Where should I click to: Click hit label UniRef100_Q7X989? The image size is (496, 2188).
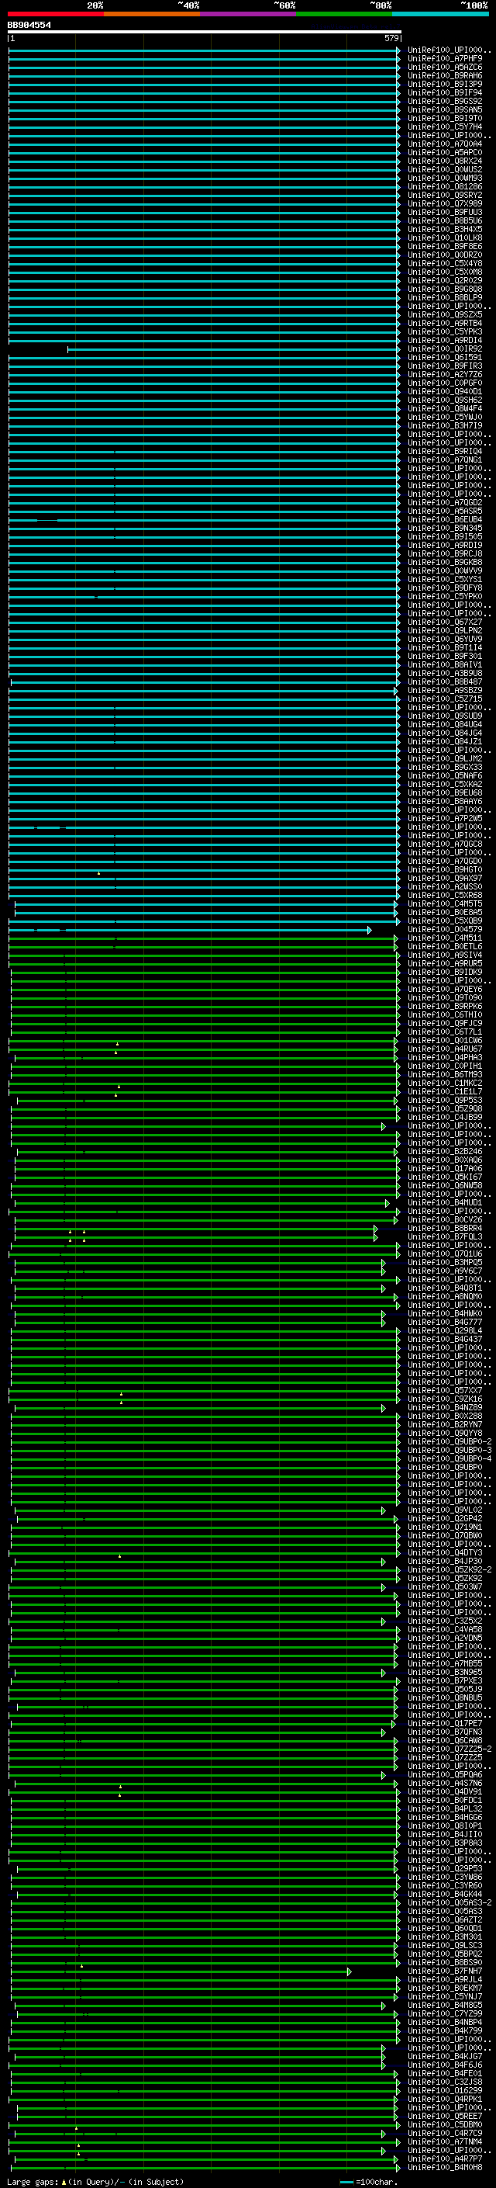tap(444, 203)
